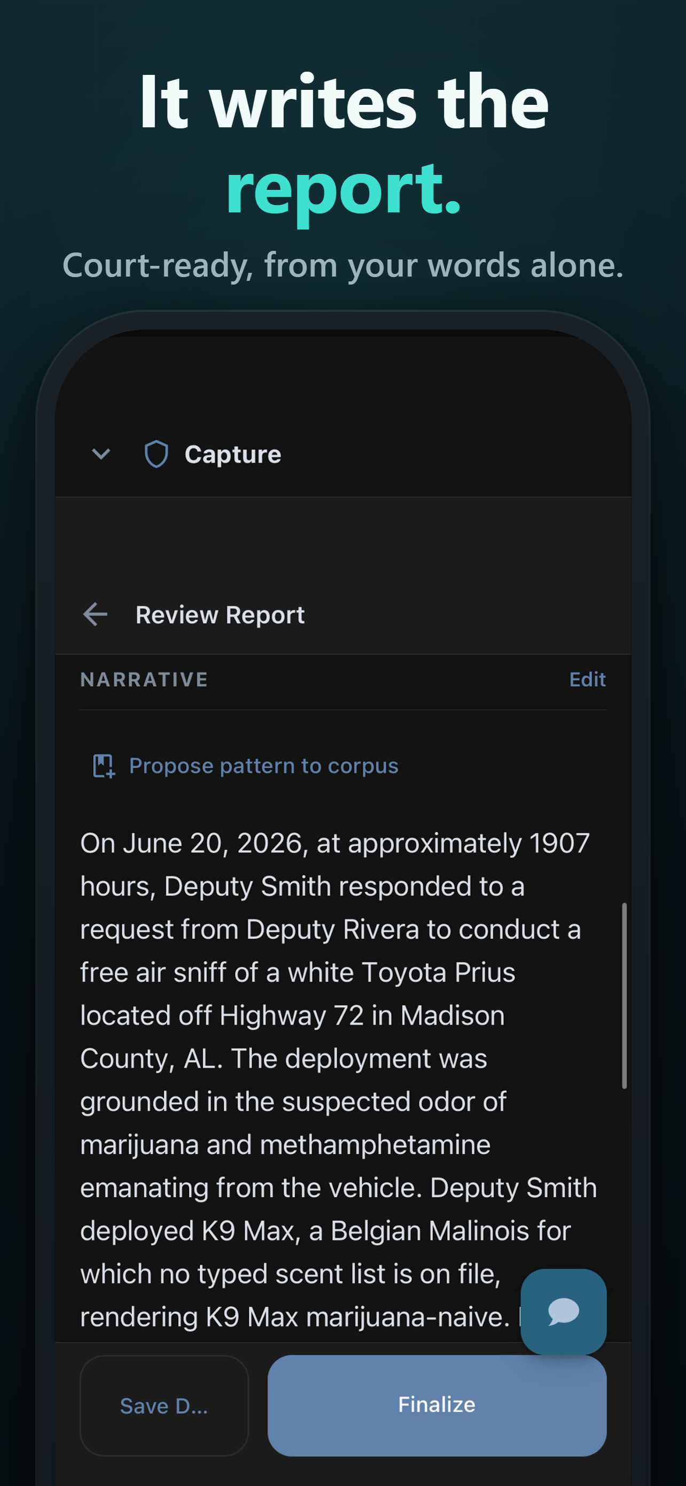Click the Capture title text
The image size is (686, 1486).
click(x=233, y=455)
